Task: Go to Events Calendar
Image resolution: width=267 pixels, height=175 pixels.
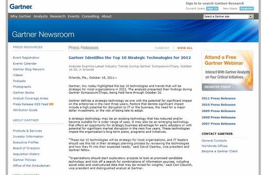Action: (x=25, y=63)
